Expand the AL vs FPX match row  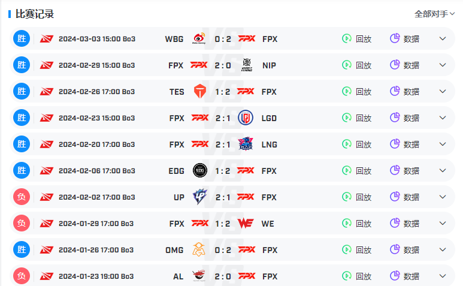pos(442,276)
